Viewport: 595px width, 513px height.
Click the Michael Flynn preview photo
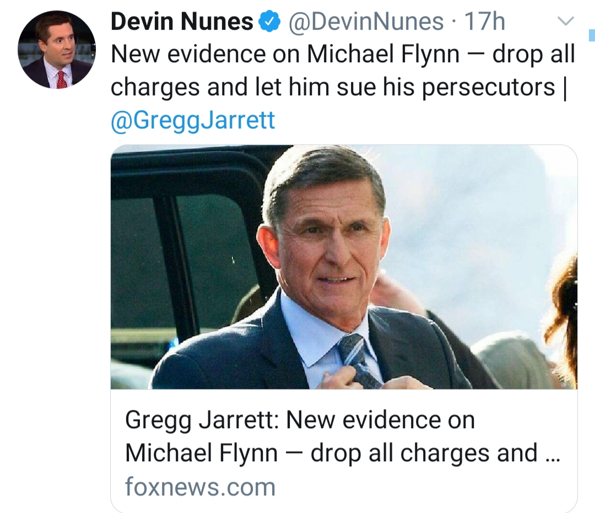pos(344,267)
